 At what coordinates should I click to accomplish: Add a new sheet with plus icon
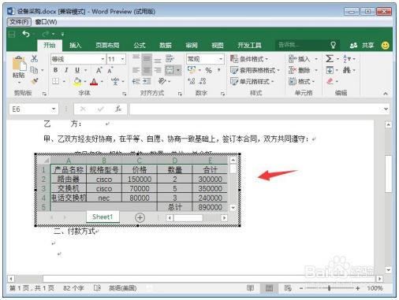point(140,217)
